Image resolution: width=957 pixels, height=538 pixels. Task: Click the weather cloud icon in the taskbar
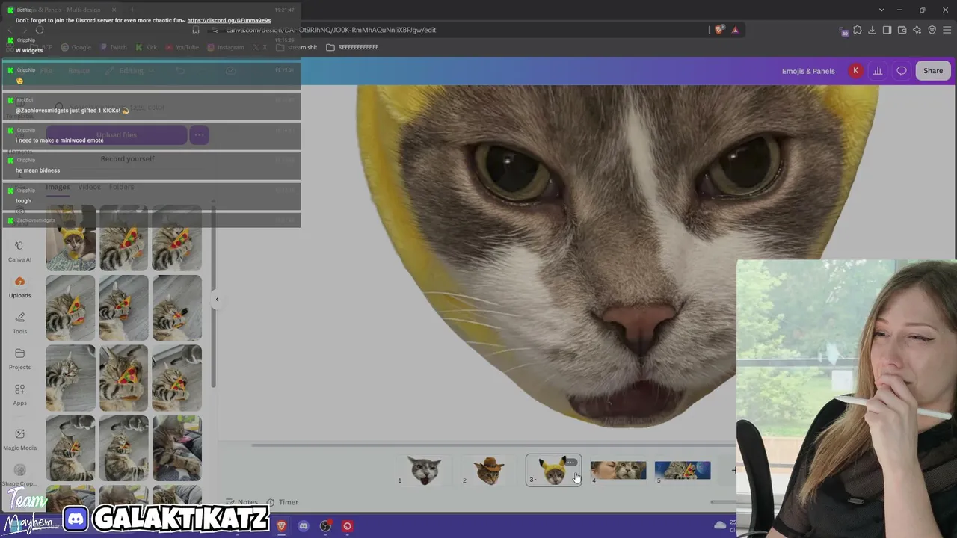click(720, 525)
